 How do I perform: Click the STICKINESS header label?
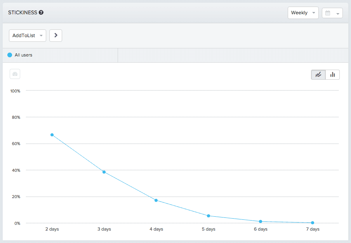pyautogui.click(x=22, y=12)
